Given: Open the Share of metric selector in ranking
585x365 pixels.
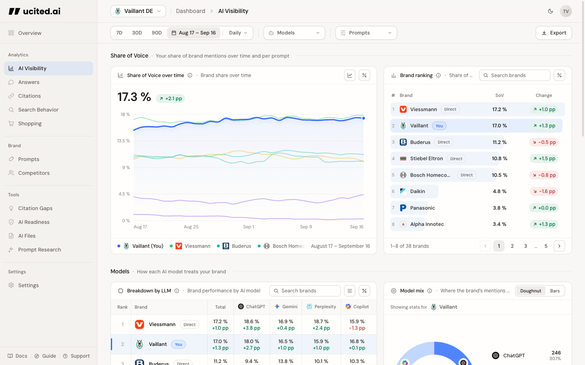Looking at the screenshot, I should click(x=461, y=75).
